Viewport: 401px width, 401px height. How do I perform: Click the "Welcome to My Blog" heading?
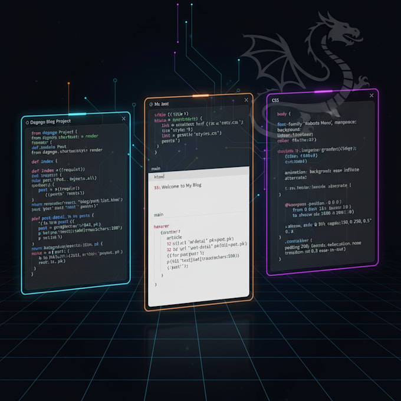tap(181, 186)
